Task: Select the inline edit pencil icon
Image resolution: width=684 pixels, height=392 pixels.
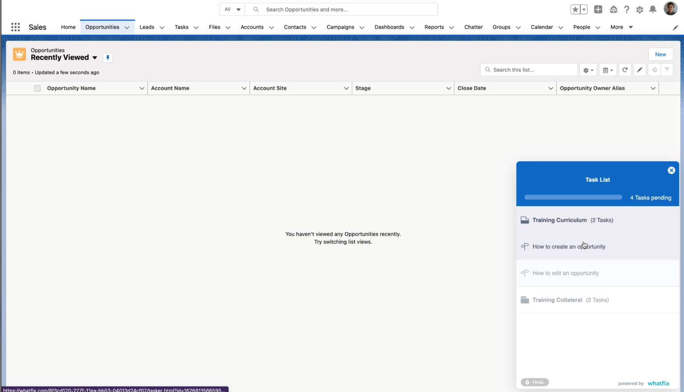Action: [x=639, y=69]
